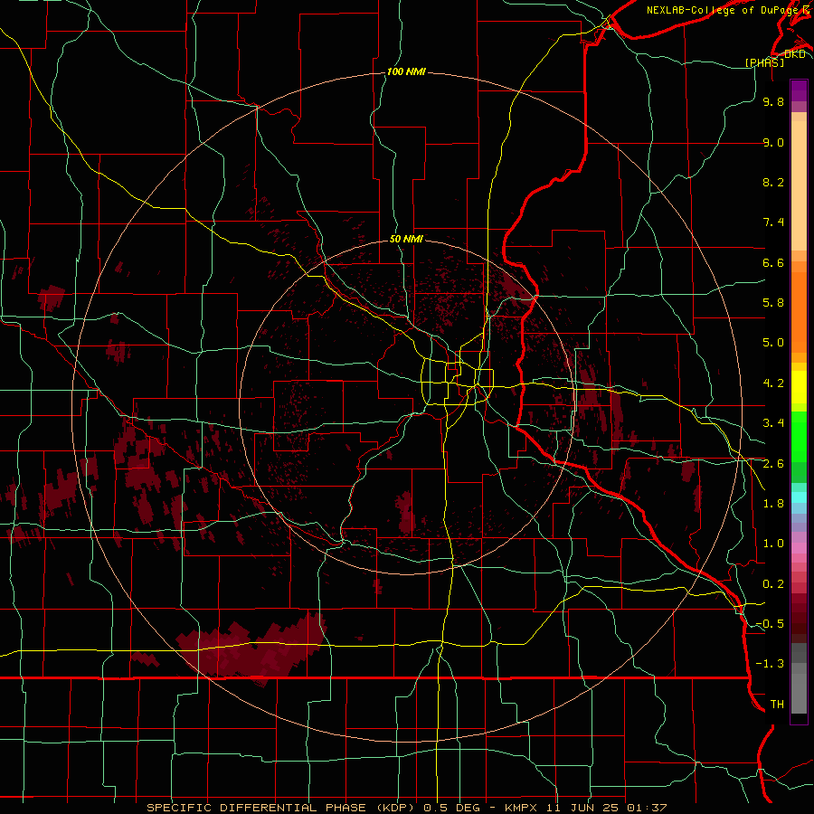Select the 1.0 legend value
814x814 pixels.
773,544
